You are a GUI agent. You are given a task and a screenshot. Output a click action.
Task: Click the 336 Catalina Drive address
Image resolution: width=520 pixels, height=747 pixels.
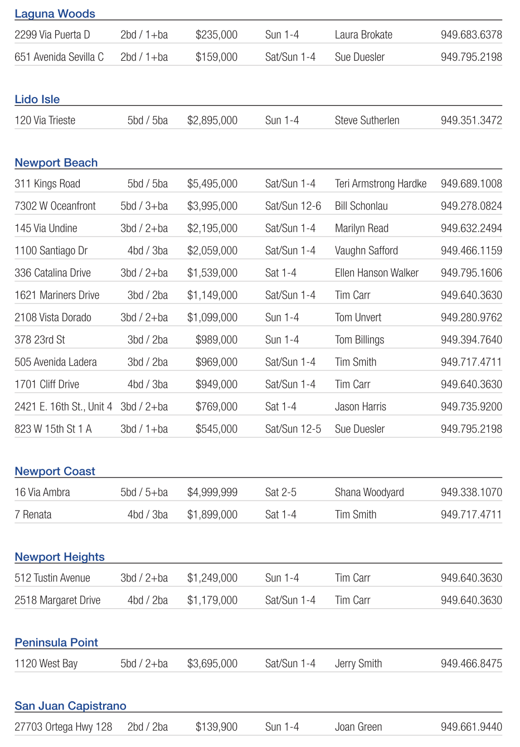click(x=52, y=273)
